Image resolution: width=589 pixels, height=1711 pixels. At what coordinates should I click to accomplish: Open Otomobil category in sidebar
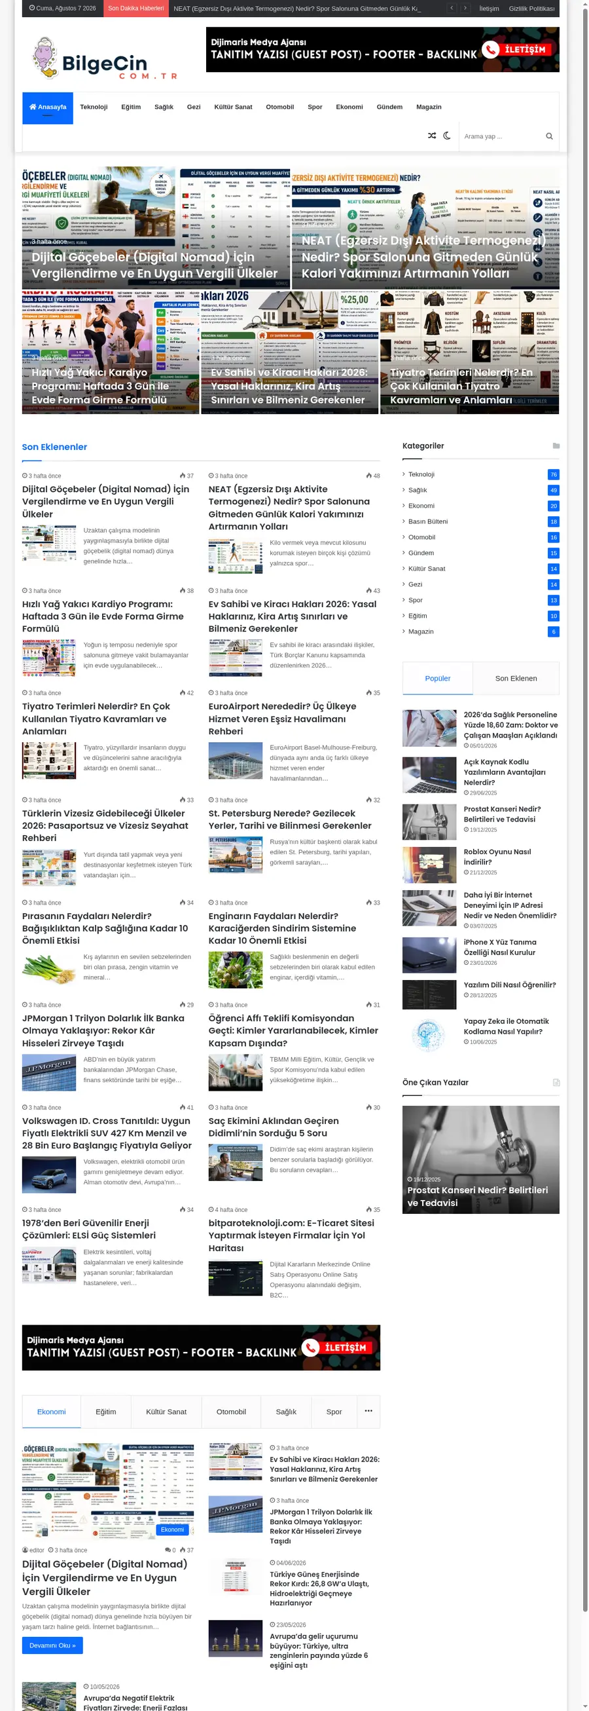coord(422,537)
